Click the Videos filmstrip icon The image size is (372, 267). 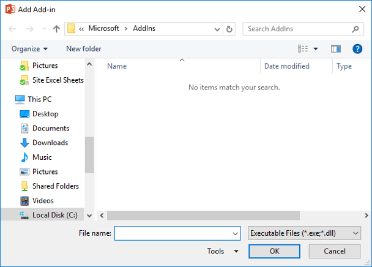24,201
